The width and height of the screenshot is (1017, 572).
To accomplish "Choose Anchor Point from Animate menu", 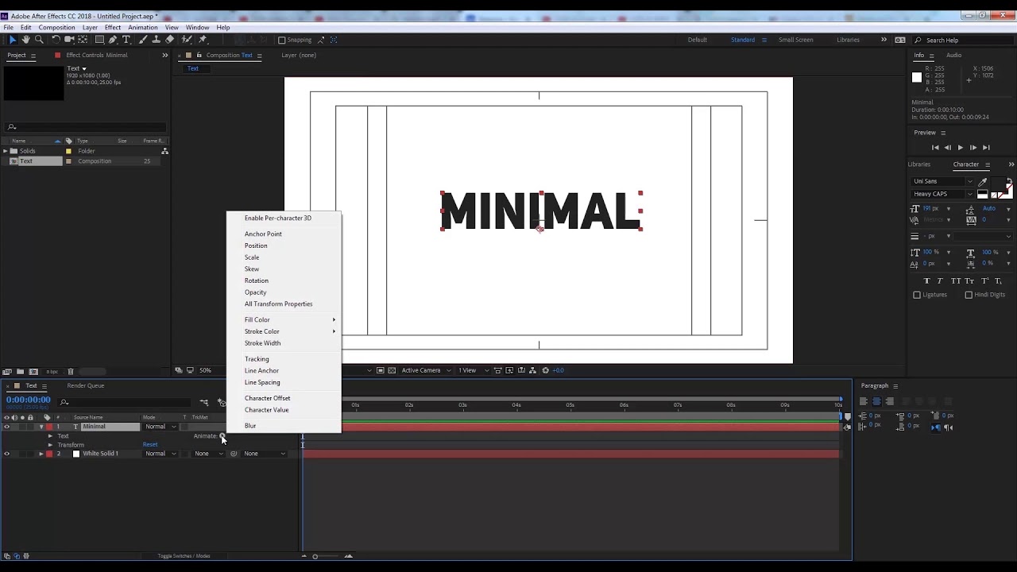I will (263, 234).
